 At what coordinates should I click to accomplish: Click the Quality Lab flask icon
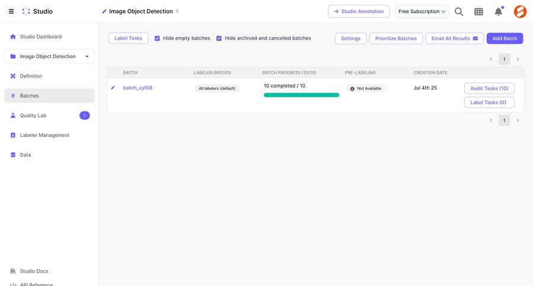pyautogui.click(x=13, y=115)
